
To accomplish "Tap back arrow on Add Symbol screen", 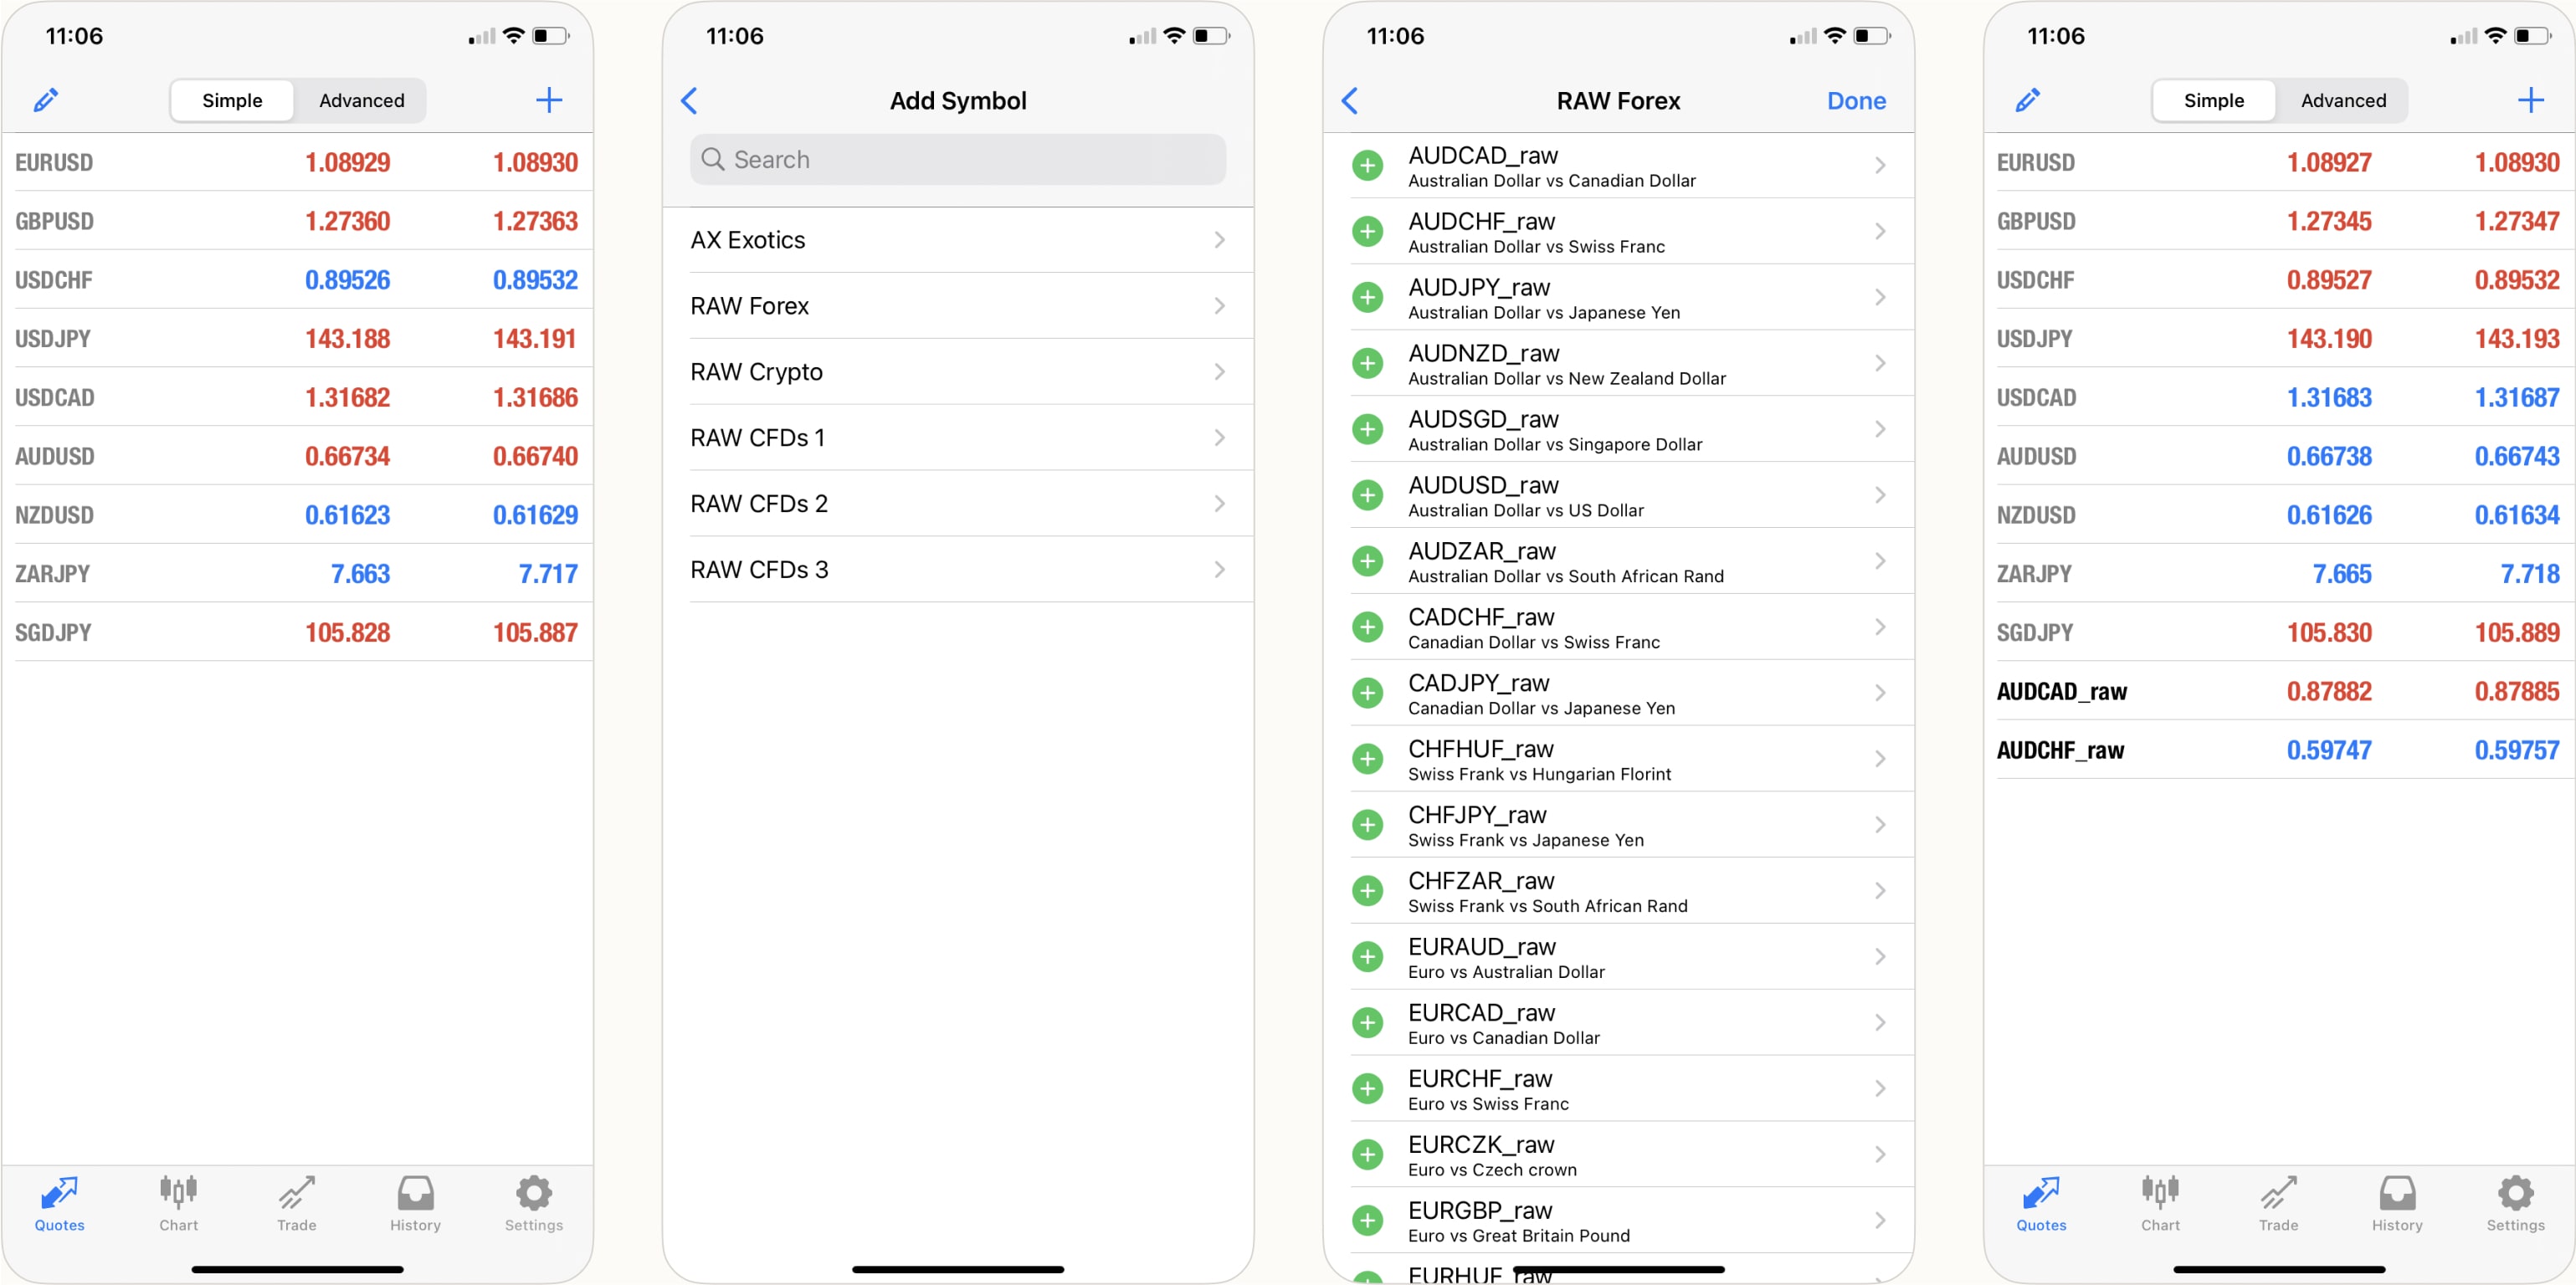I will pyautogui.click(x=689, y=100).
